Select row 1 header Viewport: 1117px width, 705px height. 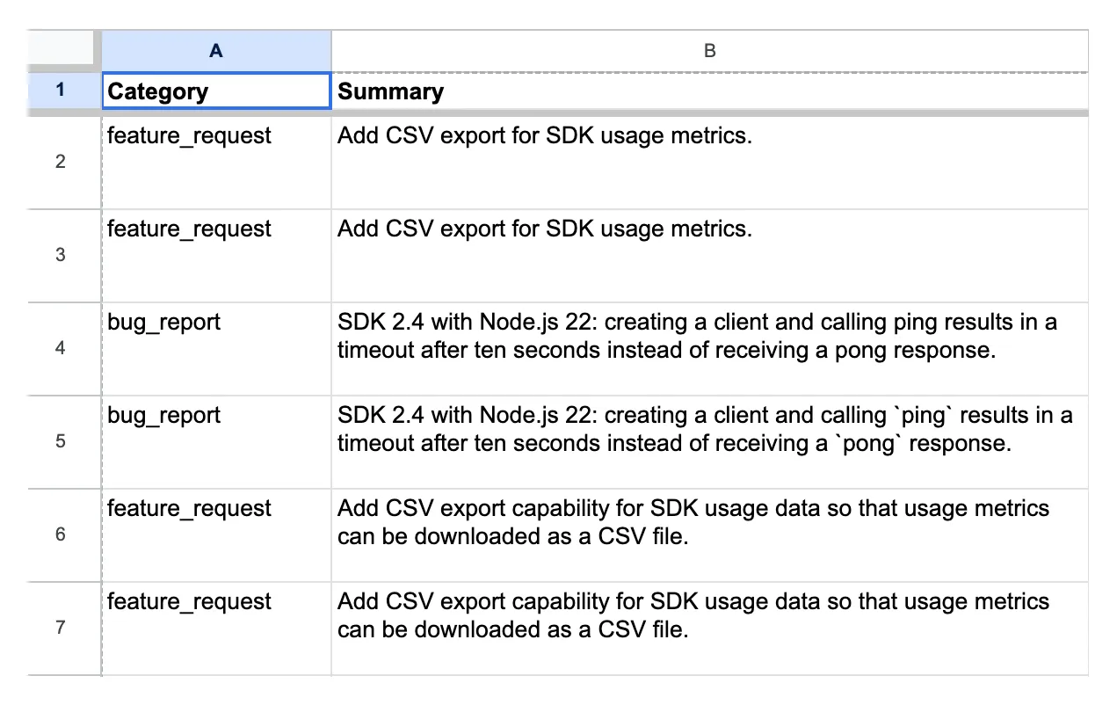click(61, 91)
